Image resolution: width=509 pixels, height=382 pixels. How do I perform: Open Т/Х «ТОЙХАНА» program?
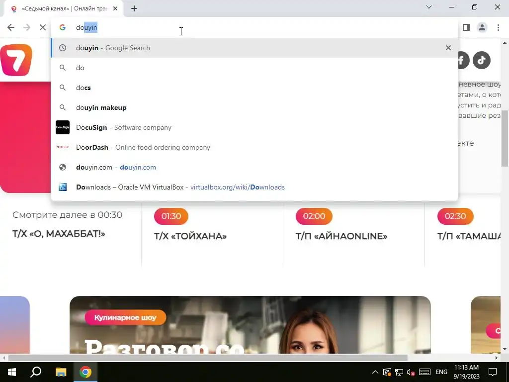(x=190, y=236)
